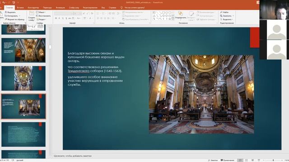Click the Tridentine (Тридентского) underlined word on the slide

pyautogui.click(x=79, y=71)
